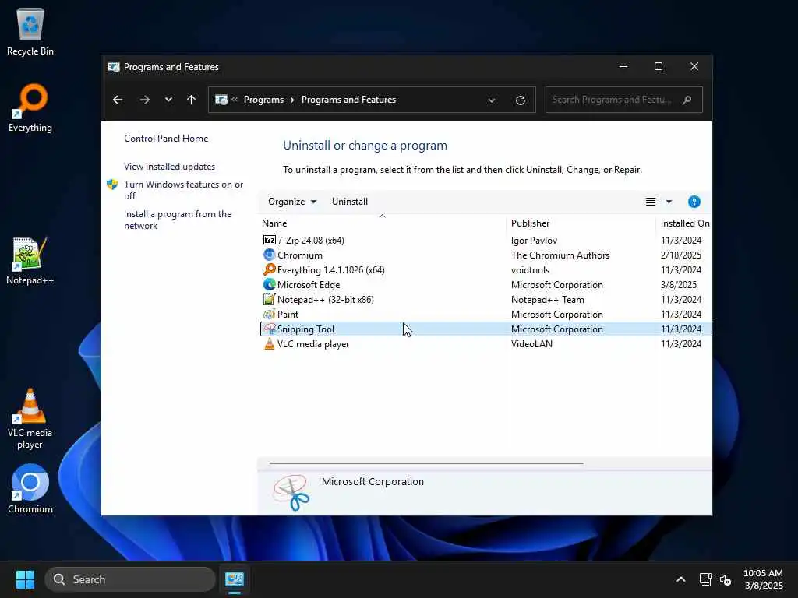Click Programs in the address breadcrumb
The image size is (798, 598).
263,100
